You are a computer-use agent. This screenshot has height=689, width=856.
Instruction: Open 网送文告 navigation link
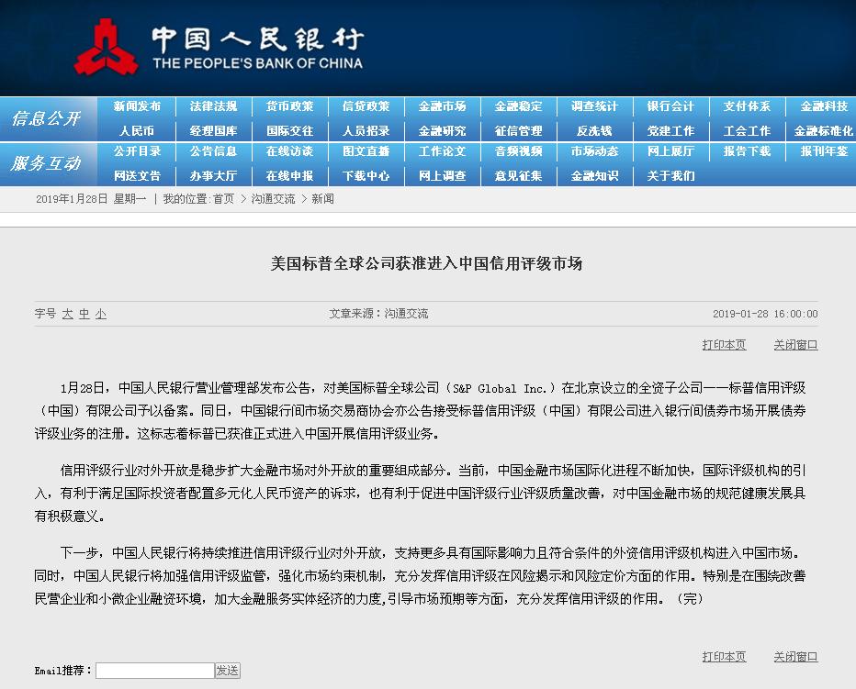(x=137, y=175)
